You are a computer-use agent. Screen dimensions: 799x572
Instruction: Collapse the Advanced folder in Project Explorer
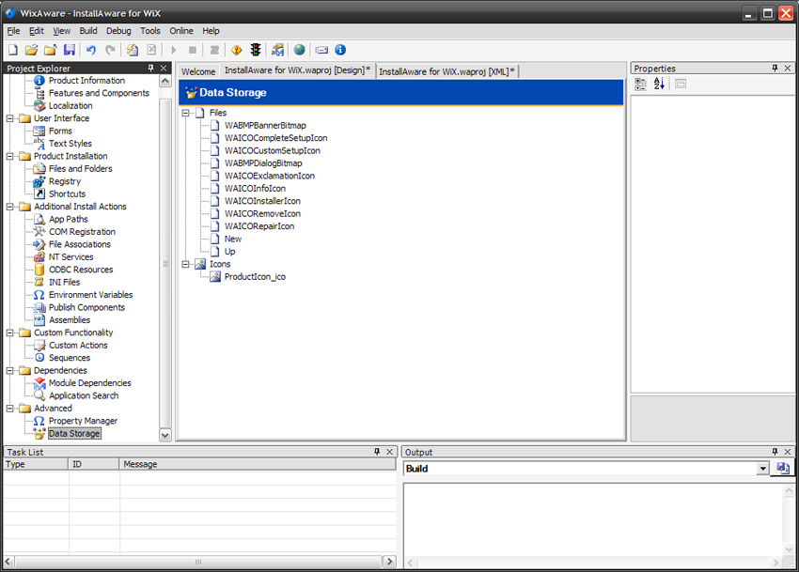click(x=9, y=409)
